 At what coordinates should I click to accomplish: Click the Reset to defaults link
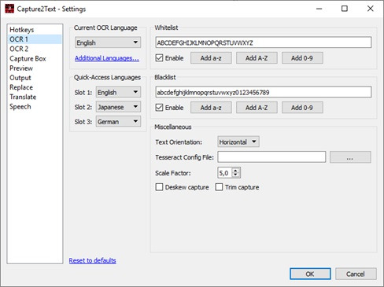[x=93, y=260]
